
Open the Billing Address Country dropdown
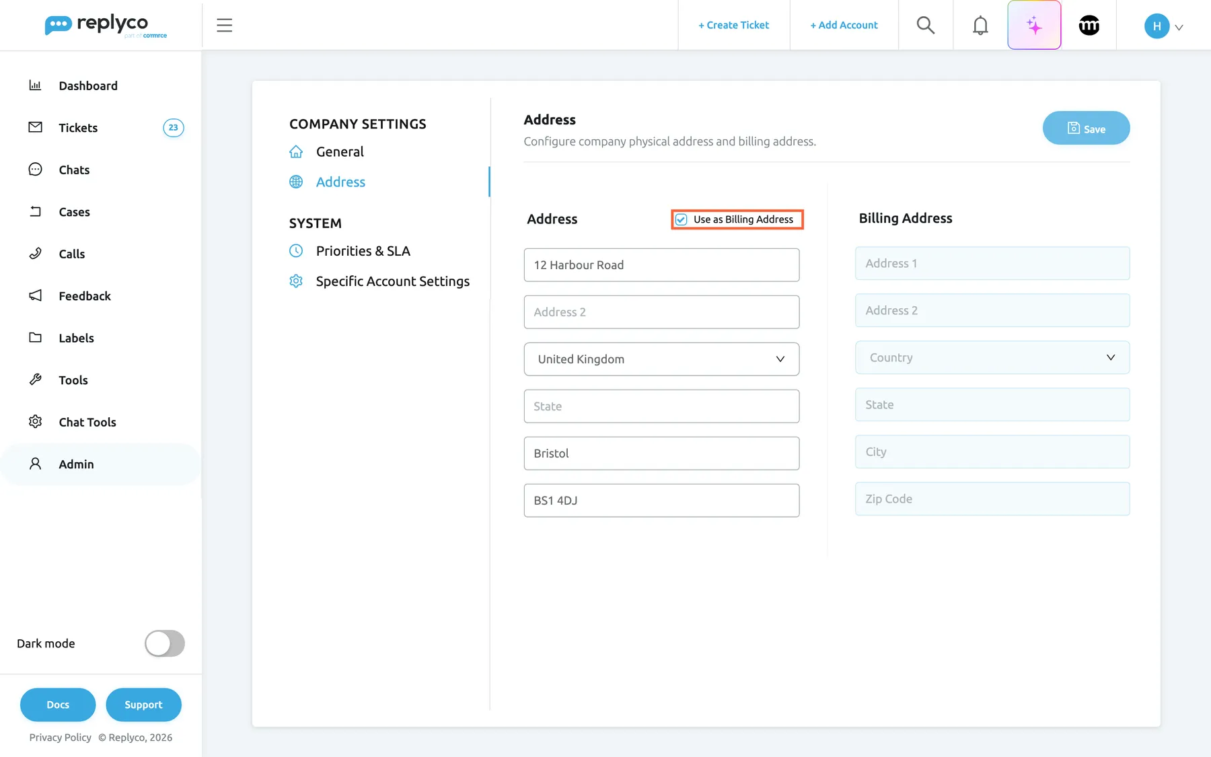992,357
